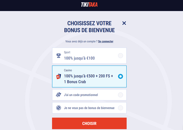Click the small "Sport" category label
Screen dimensions: 183x130
(67, 52)
